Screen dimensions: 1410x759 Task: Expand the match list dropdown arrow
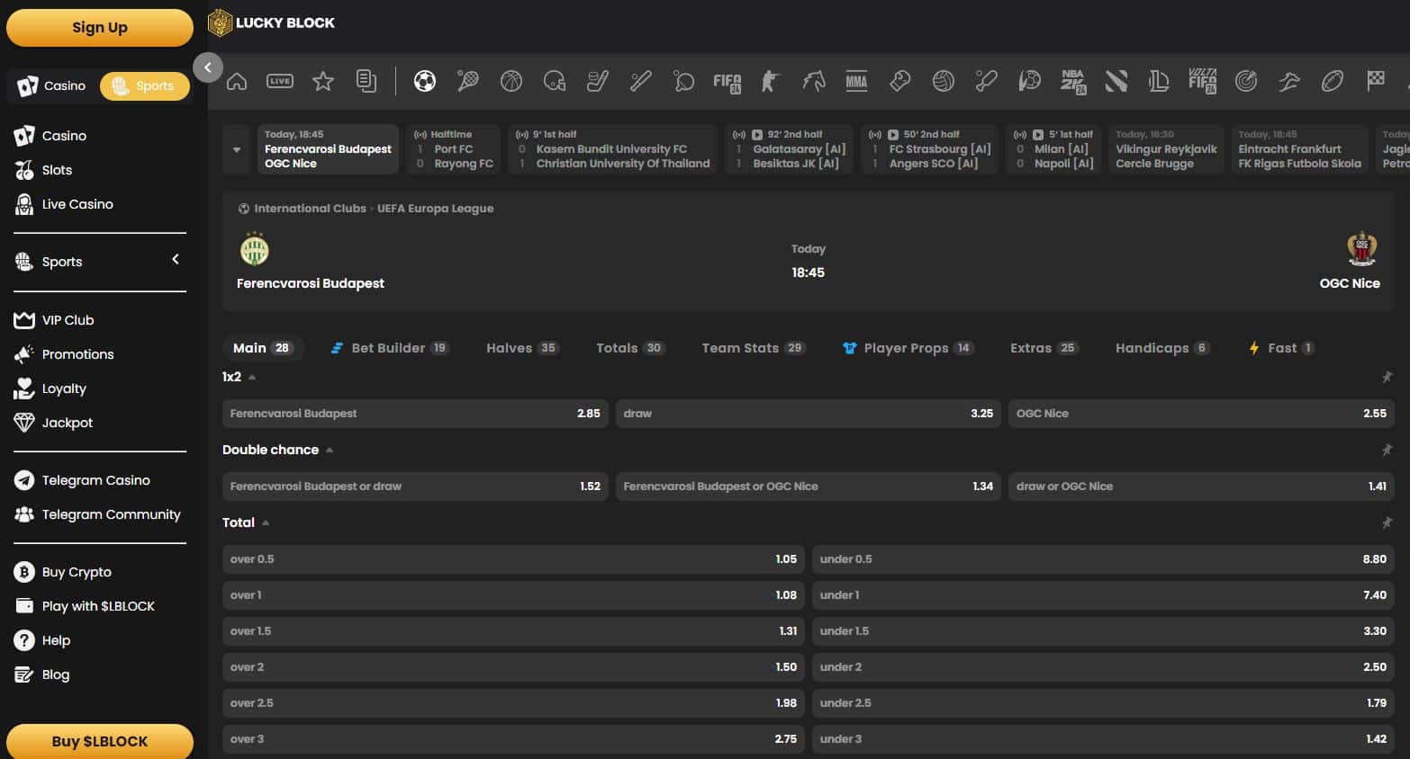[x=237, y=149]
